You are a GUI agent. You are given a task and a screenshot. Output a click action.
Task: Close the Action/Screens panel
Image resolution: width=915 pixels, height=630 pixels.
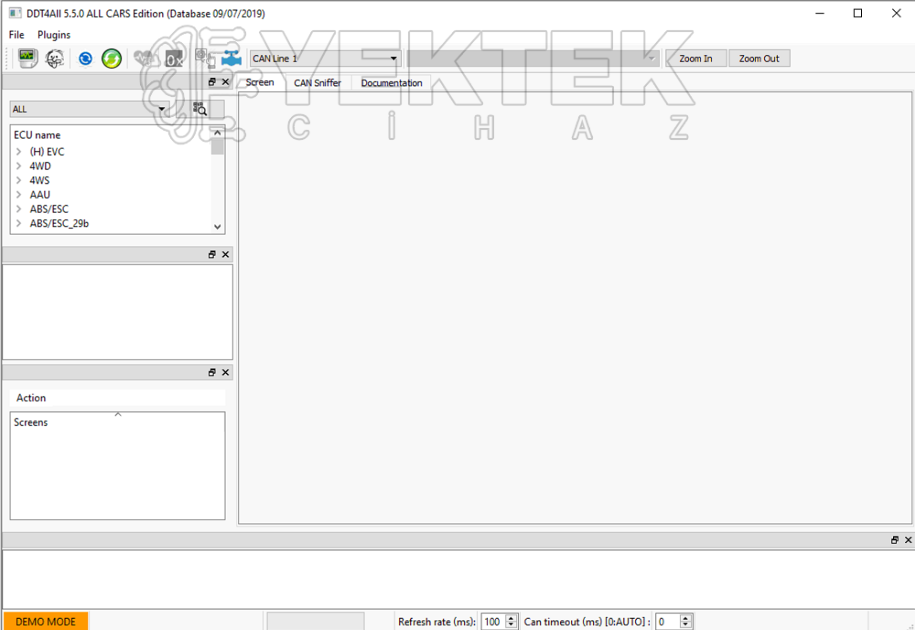[226, 372]
